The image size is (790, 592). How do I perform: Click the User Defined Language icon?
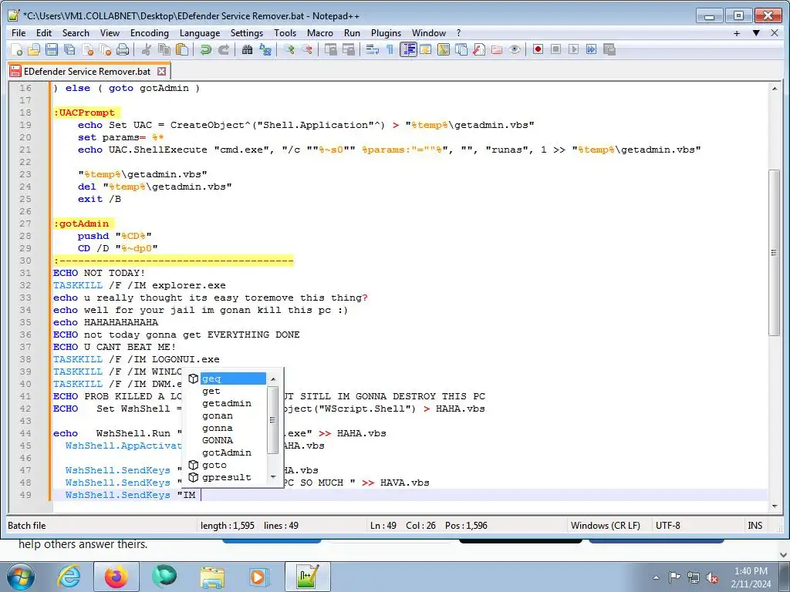[x=426, y=49]
